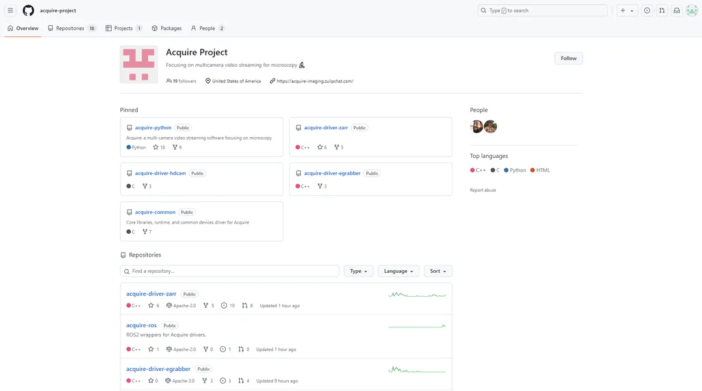Viewport: 702px width, 391px height.
Task: Click fork count on pinned acquire-driver-egrabber
Action: point(322,186)
